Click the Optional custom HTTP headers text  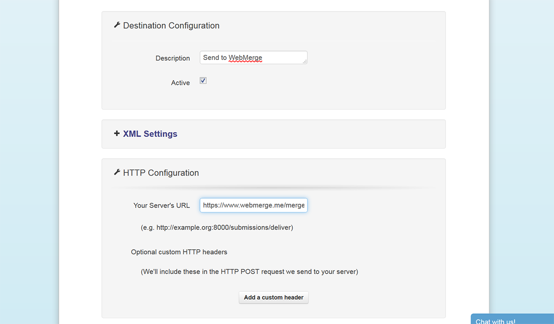[x=179, y=252]
